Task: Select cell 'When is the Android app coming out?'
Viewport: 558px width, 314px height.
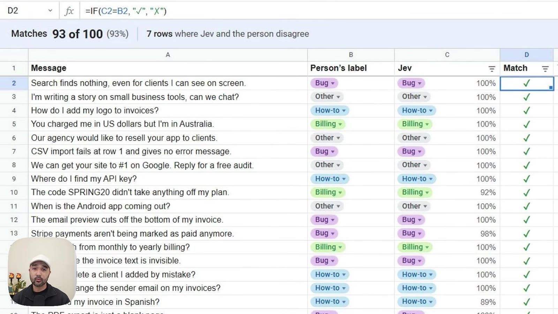Action: coord(168,206)
